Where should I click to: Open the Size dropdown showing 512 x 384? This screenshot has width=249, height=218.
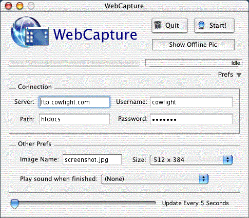pyautogui.click(x=191, y=160)
